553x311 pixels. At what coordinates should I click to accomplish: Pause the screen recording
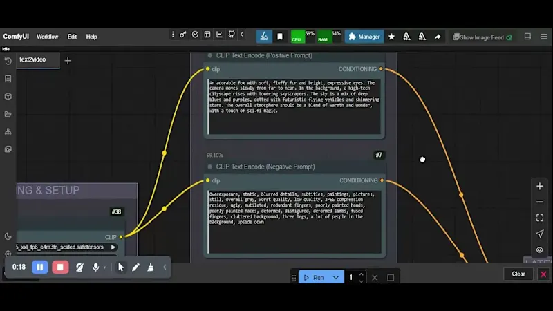tap(40, 267)
